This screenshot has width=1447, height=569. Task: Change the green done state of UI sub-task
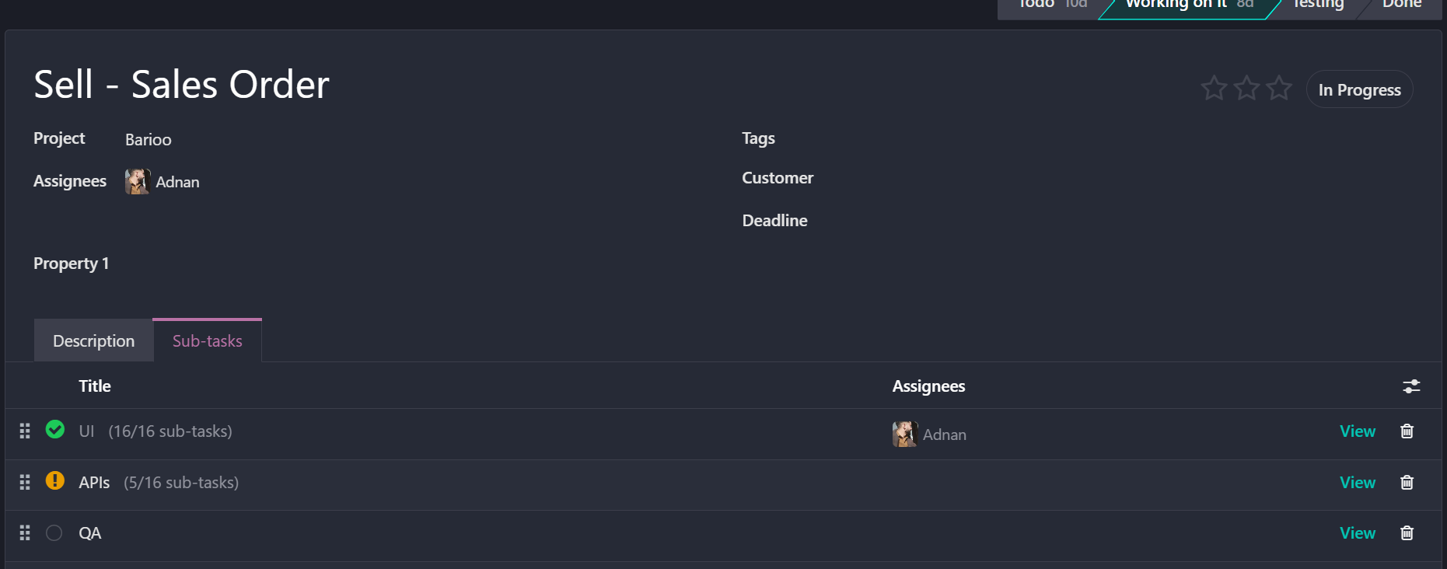pos(55,430)
